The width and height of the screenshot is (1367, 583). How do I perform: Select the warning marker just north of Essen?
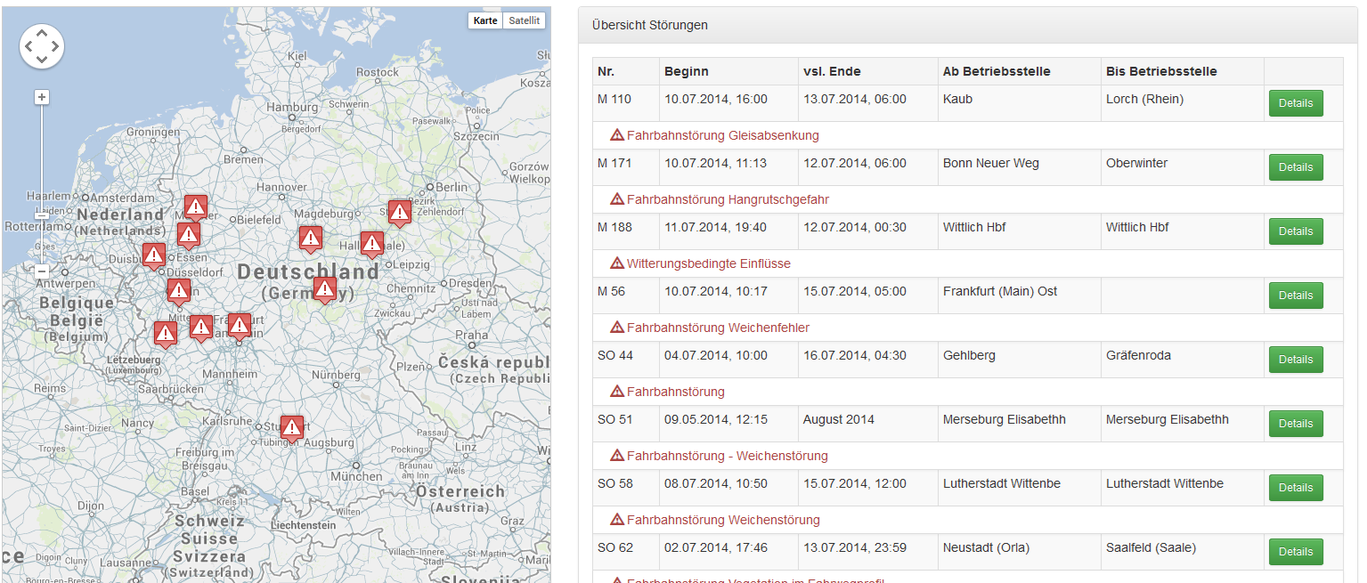coord(188,235)
